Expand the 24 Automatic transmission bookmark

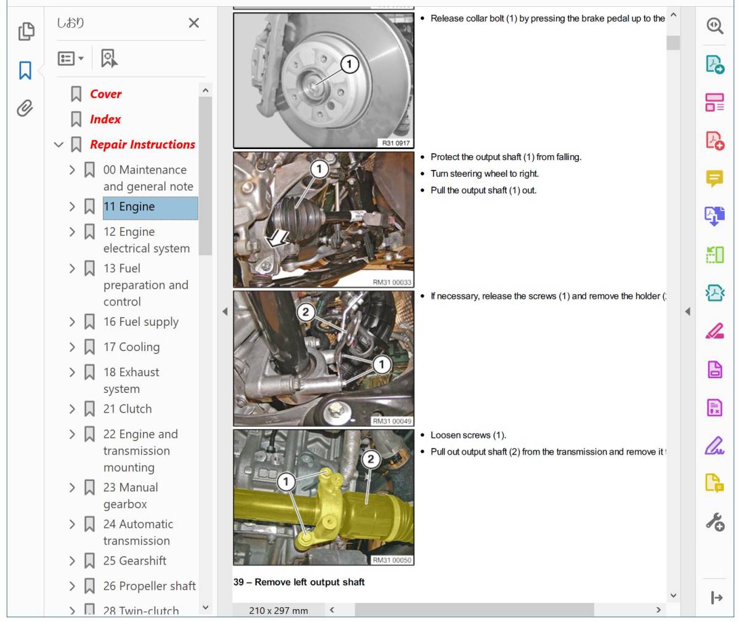click(x=73, y=524)
